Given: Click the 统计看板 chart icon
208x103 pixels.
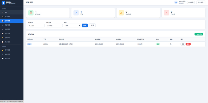Looking at the screenshot, I should [3, 42].
